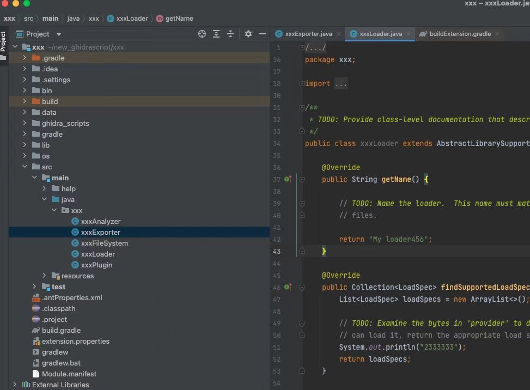The height and width of the screenshot is (390, 530).
Task: Close the xxxLoader.java tab
Action: pyautogui.click(x=409, y=34)
